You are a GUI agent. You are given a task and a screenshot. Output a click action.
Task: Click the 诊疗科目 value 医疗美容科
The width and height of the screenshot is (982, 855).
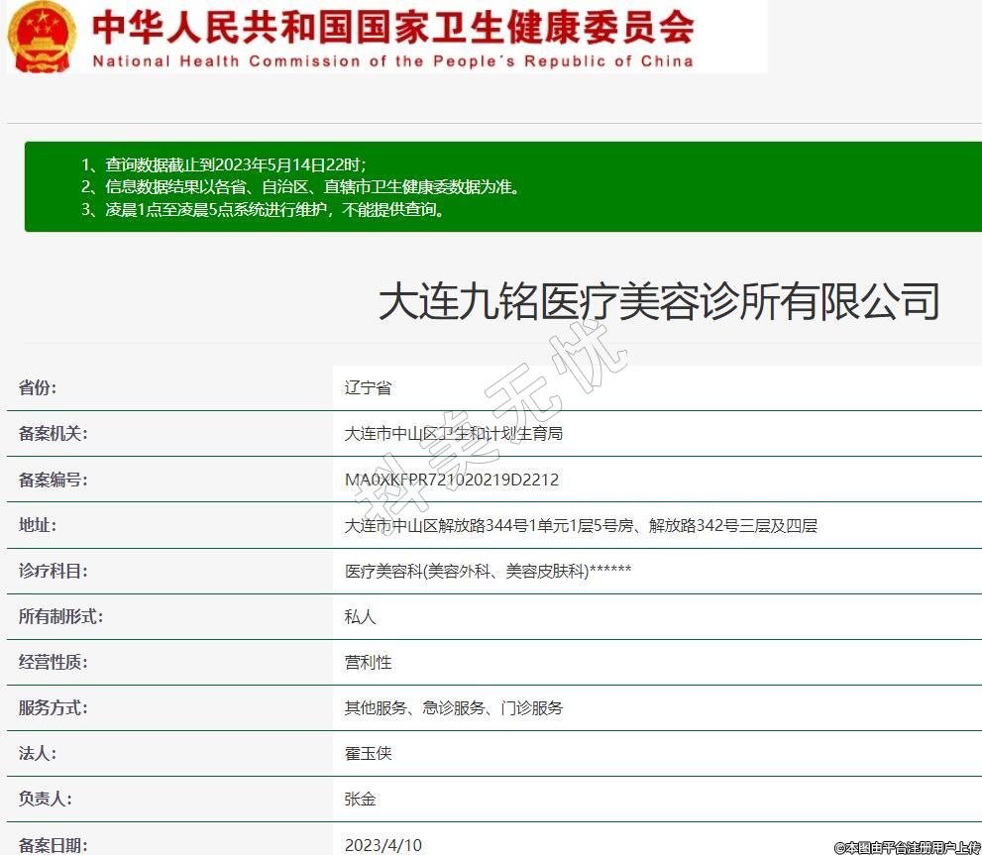coord(488,571)
